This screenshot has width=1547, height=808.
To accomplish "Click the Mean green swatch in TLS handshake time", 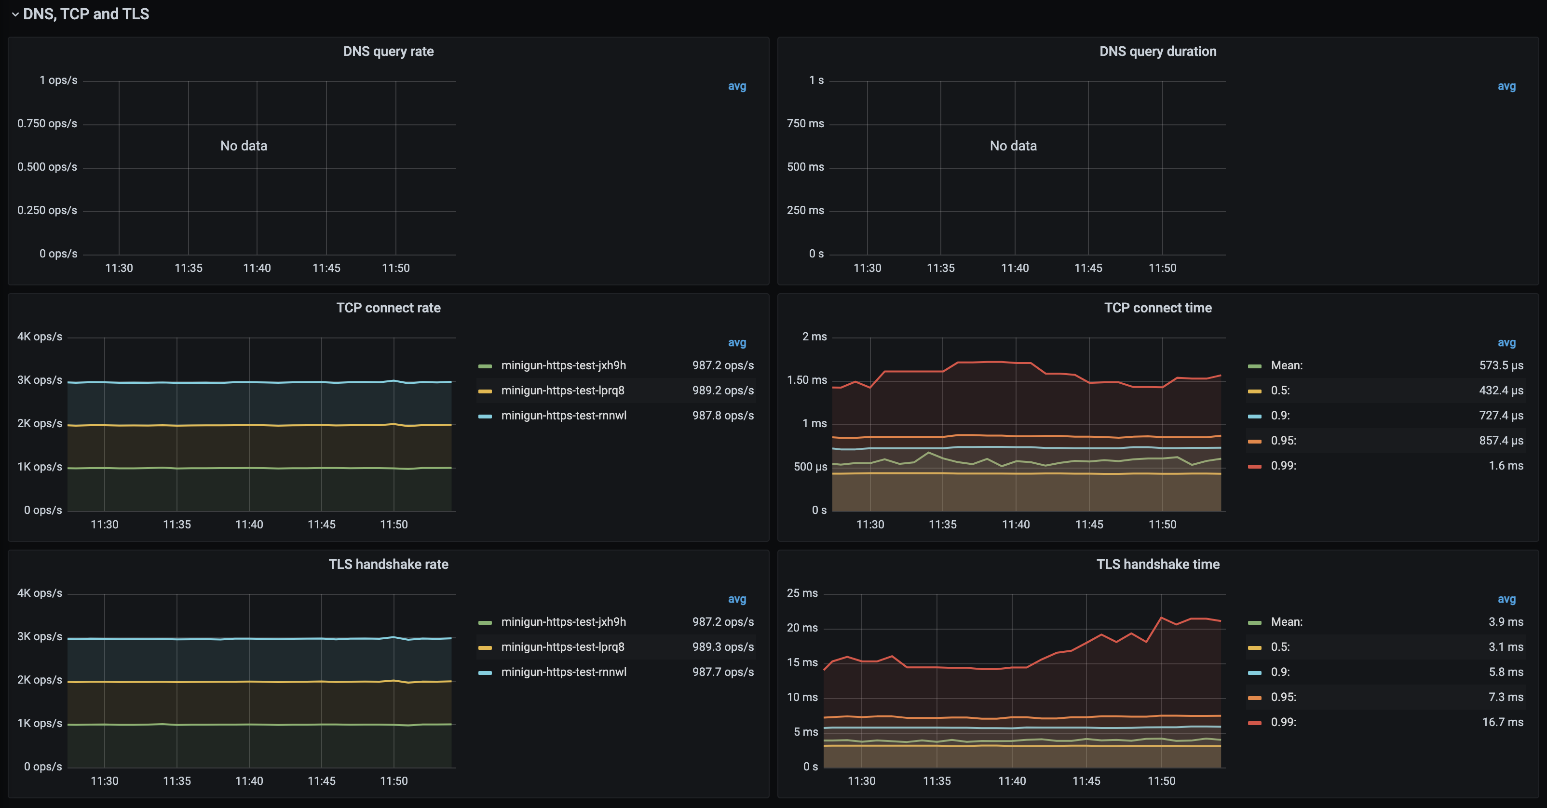I will pos(1255,622).
